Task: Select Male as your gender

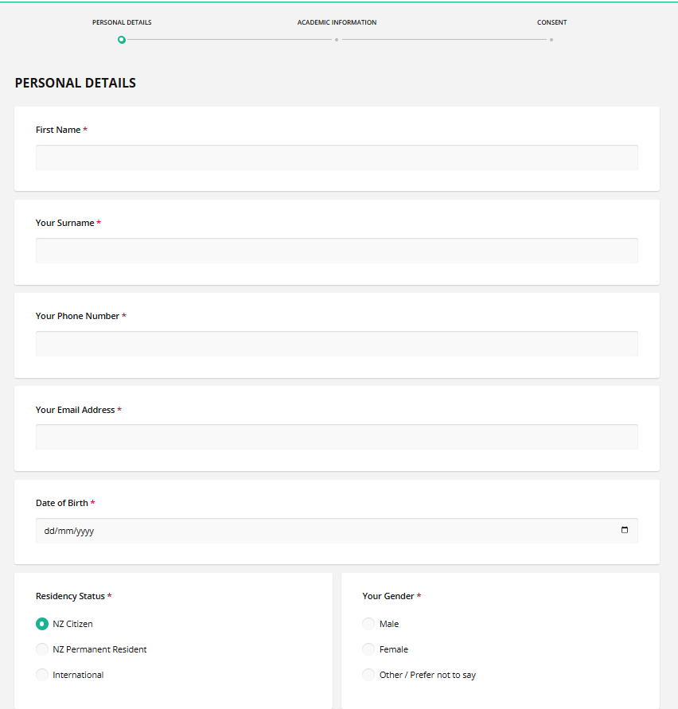Action: point(368,624)
